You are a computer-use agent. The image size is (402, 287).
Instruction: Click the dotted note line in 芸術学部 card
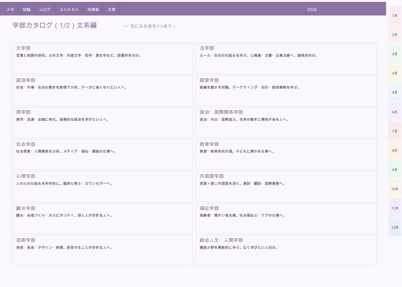point(103,260)
